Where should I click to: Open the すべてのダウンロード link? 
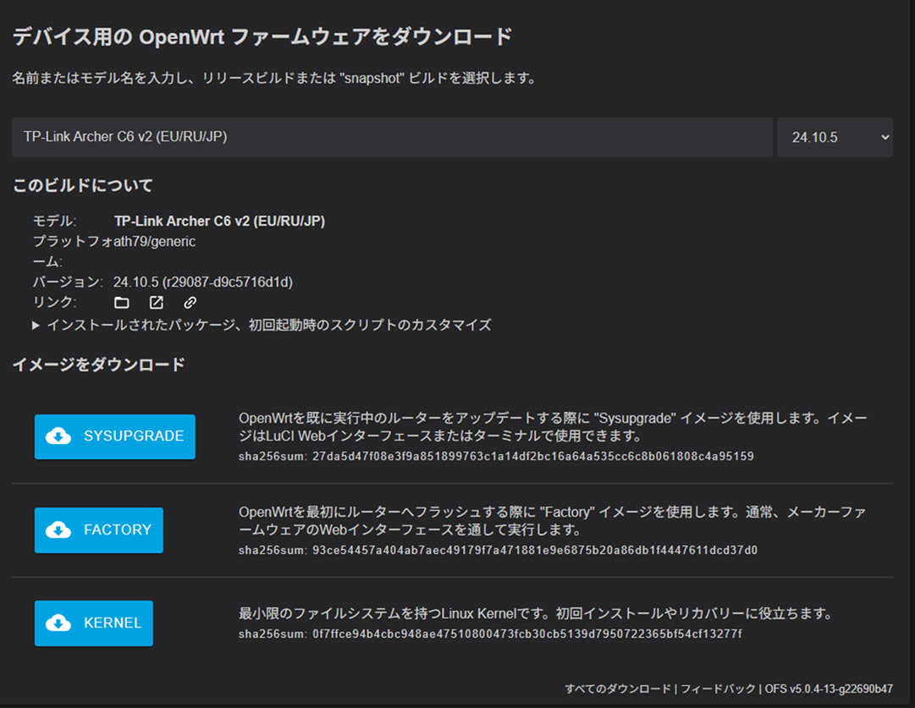pos(618,689)
